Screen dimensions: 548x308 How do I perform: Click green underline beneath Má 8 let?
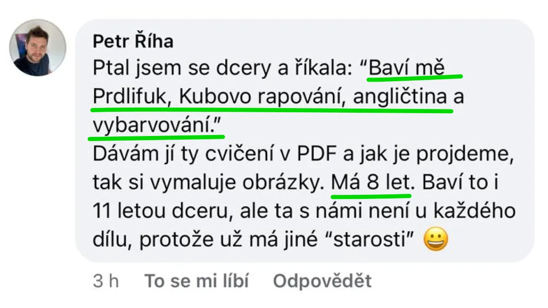pos(371,196)
